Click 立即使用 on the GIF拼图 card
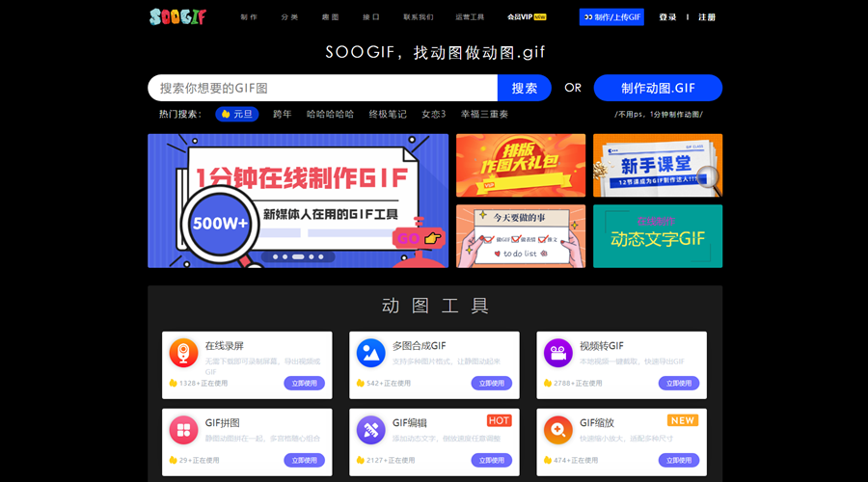This screenshot has width=868, height=482. [x=305, y=460]
